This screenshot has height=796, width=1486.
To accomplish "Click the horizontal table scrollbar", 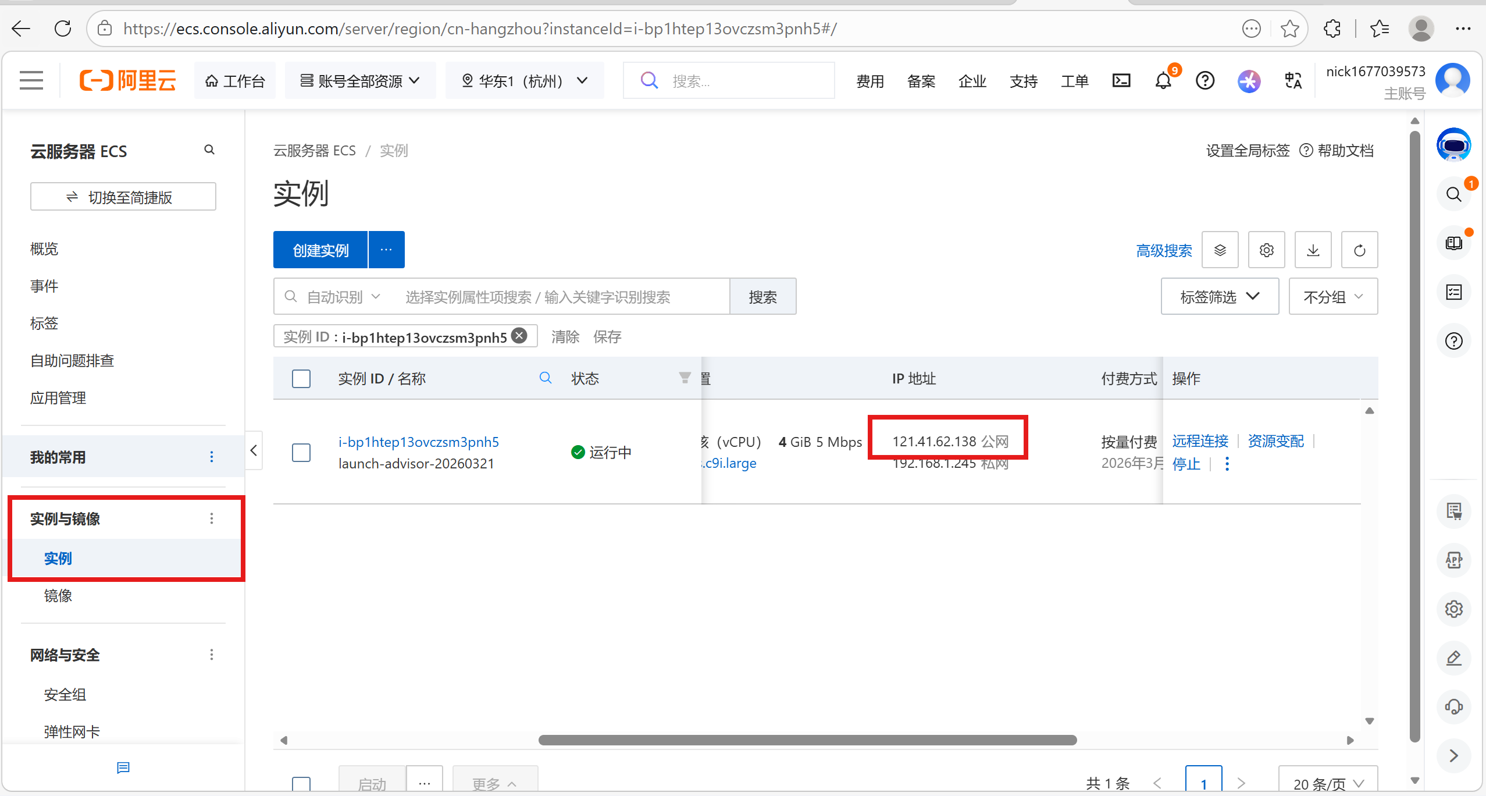I will [x=807, y=740].
